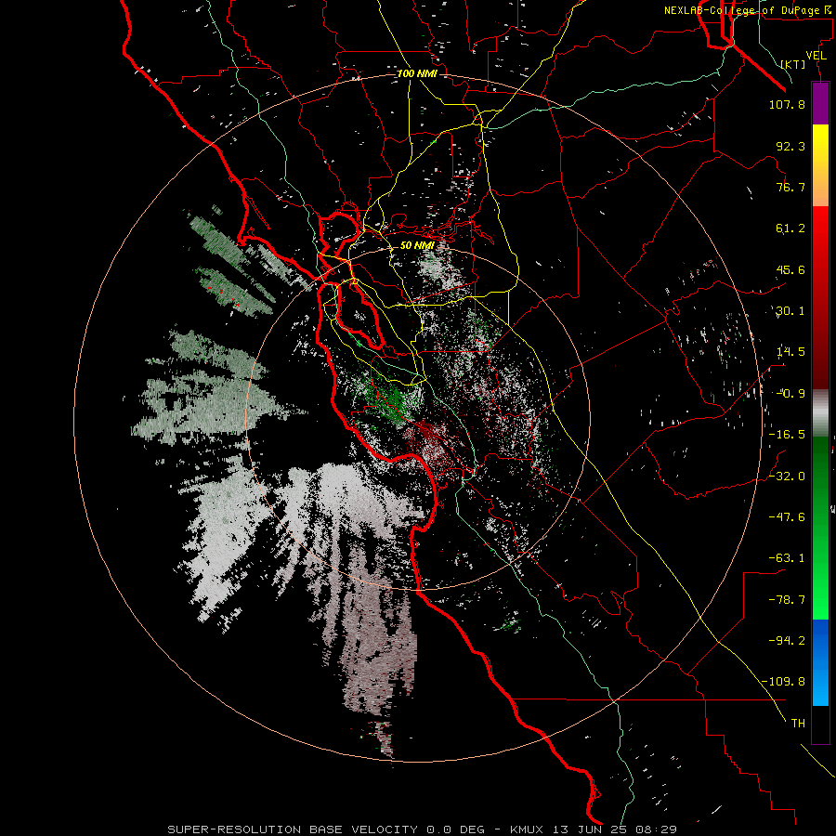836x836 pixels.
Task: Click the VEL legend title
Action: click(816, 56)
